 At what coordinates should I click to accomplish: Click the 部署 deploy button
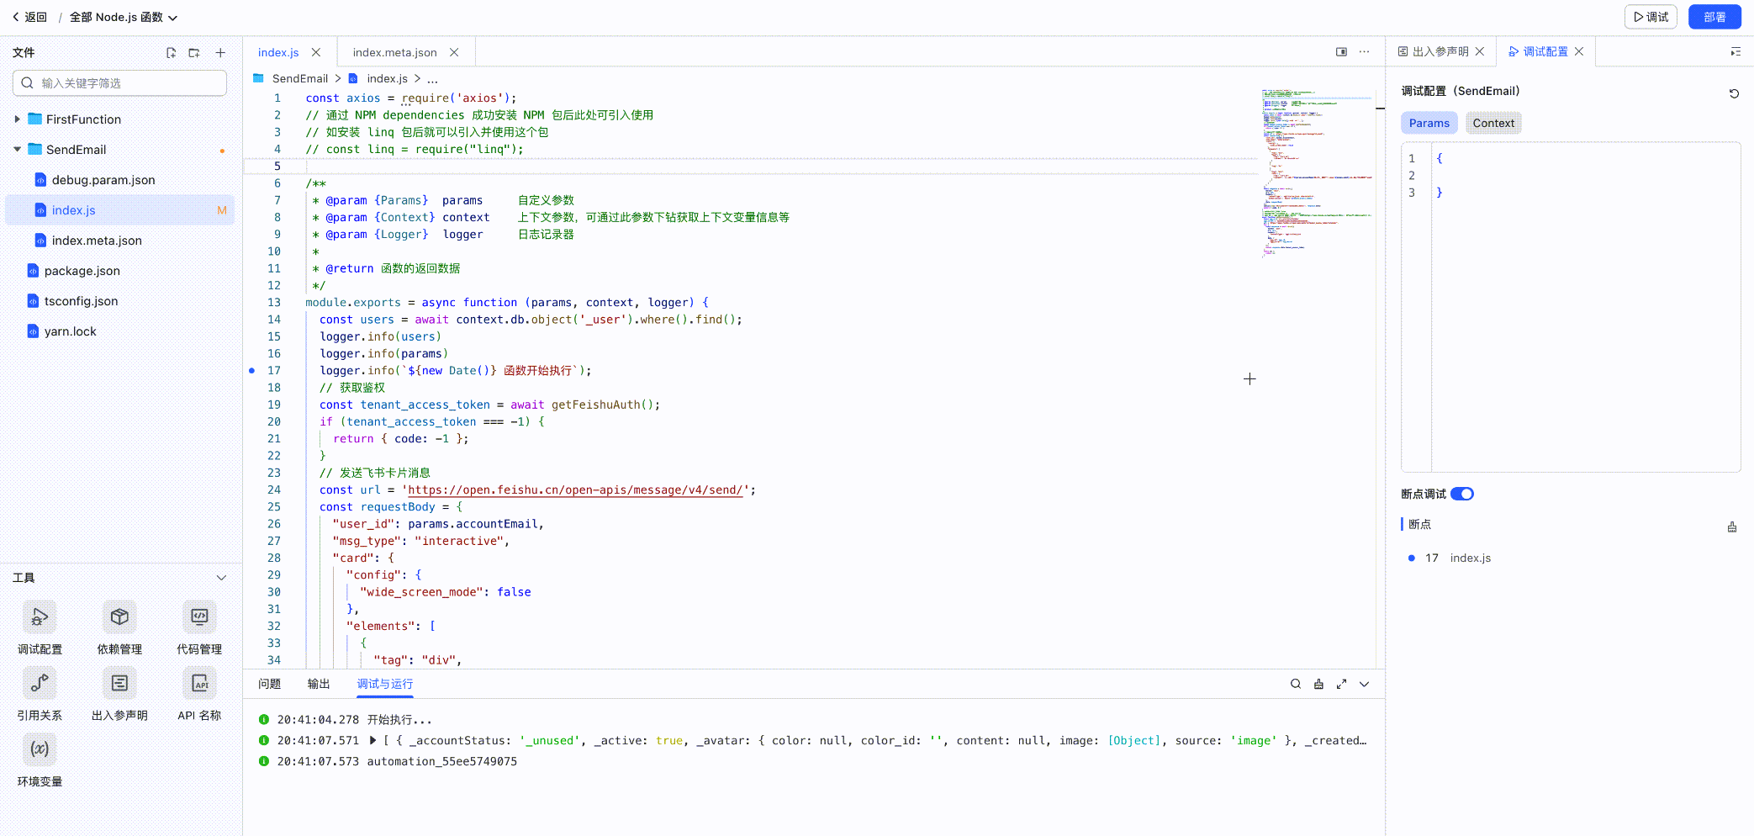[1714, 17]
